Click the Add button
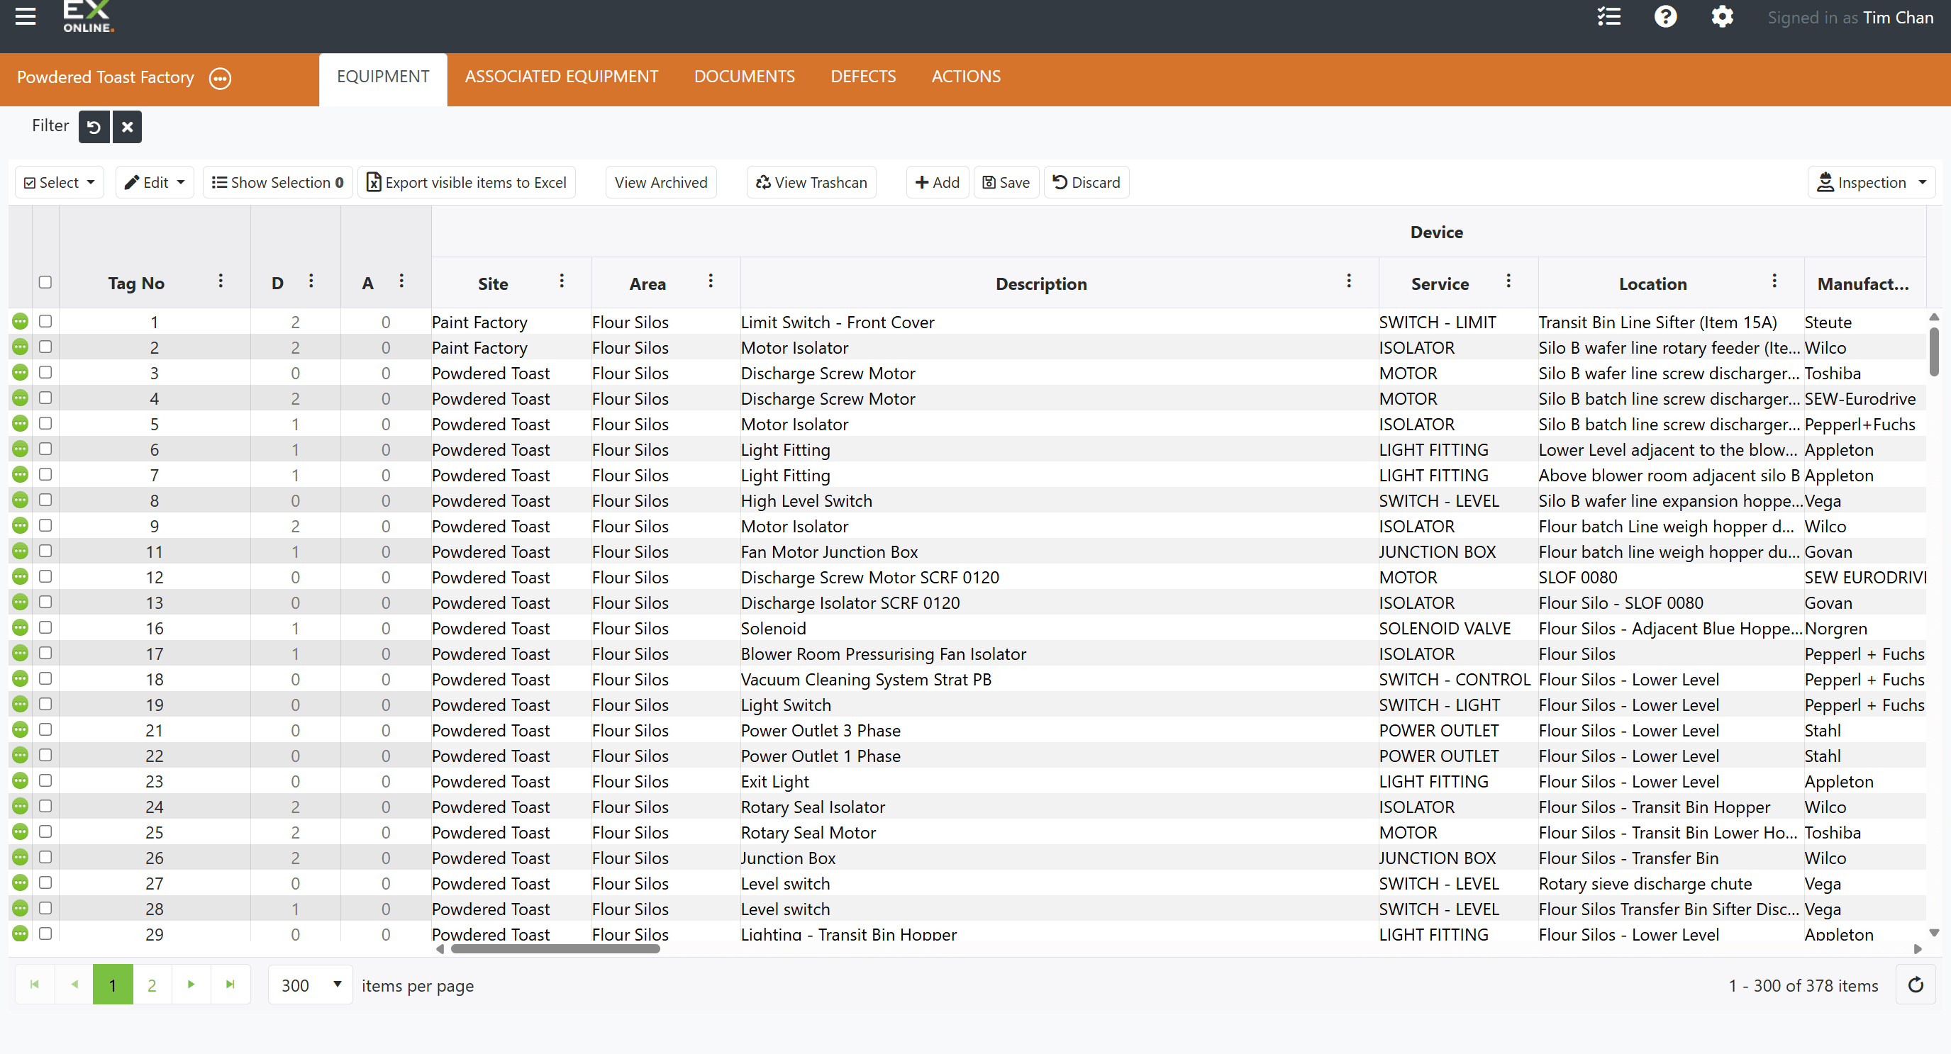 tap(938, 182)
